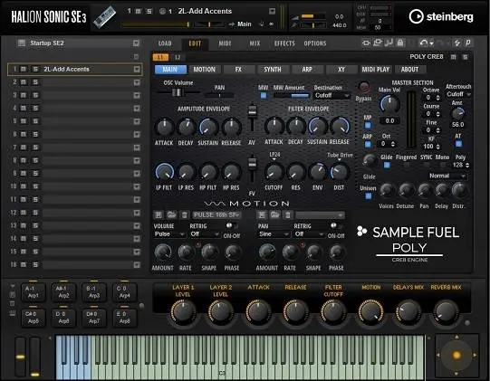Click the Startup SE2 multi load icon
This screenshot has height=381, width=490.
(x=136, y=43)
